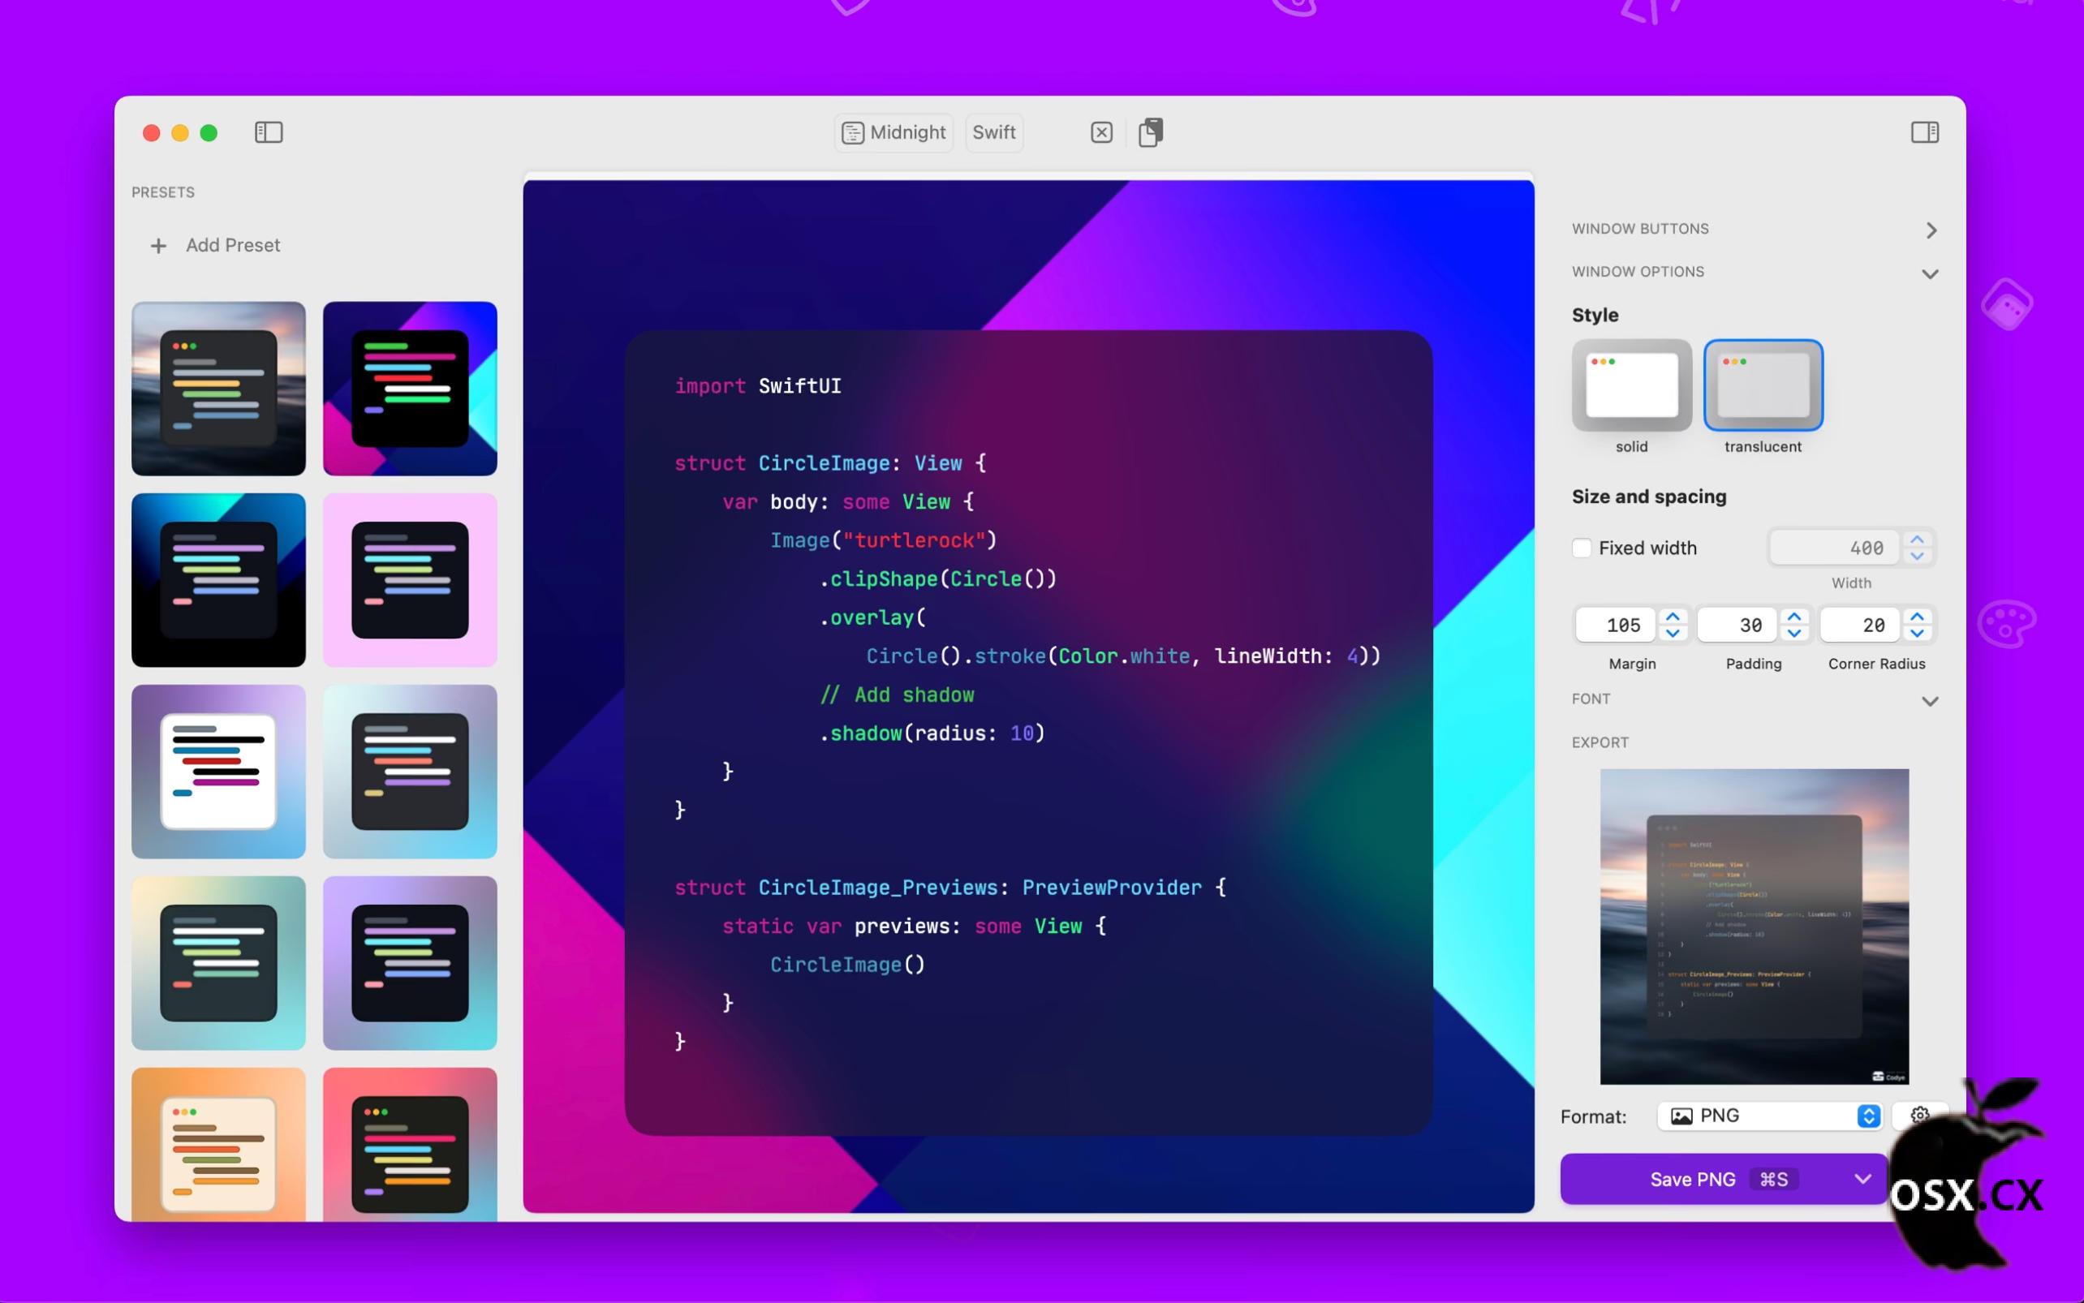Open the Swift language selector
This screenshot has width=2084, height=1303.
coord(994,133)
